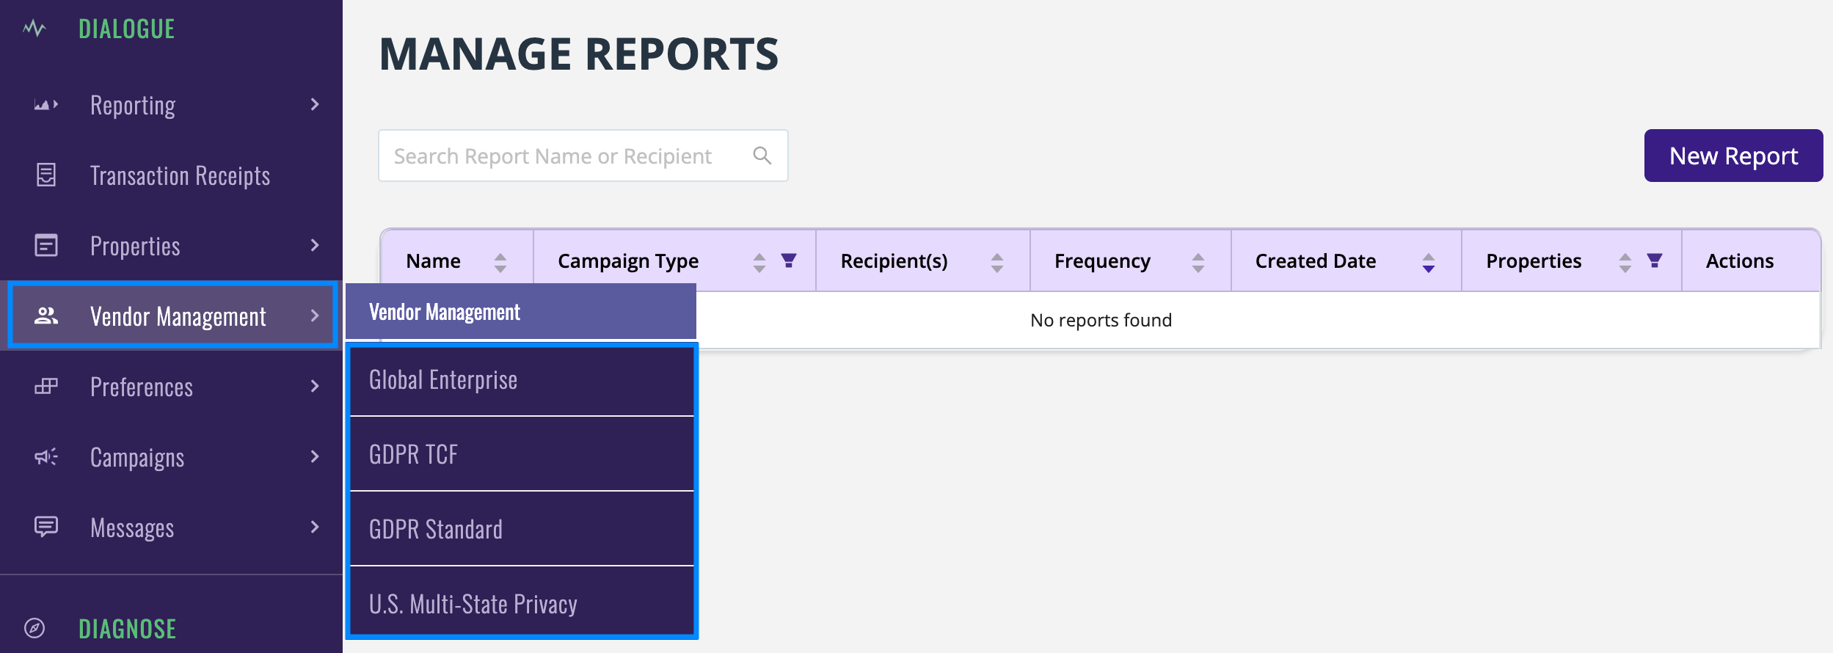Screen dimensions: 1833x653
Task: Open the Messages menu item
Action: pyautogui.click(x=171, y=528)
